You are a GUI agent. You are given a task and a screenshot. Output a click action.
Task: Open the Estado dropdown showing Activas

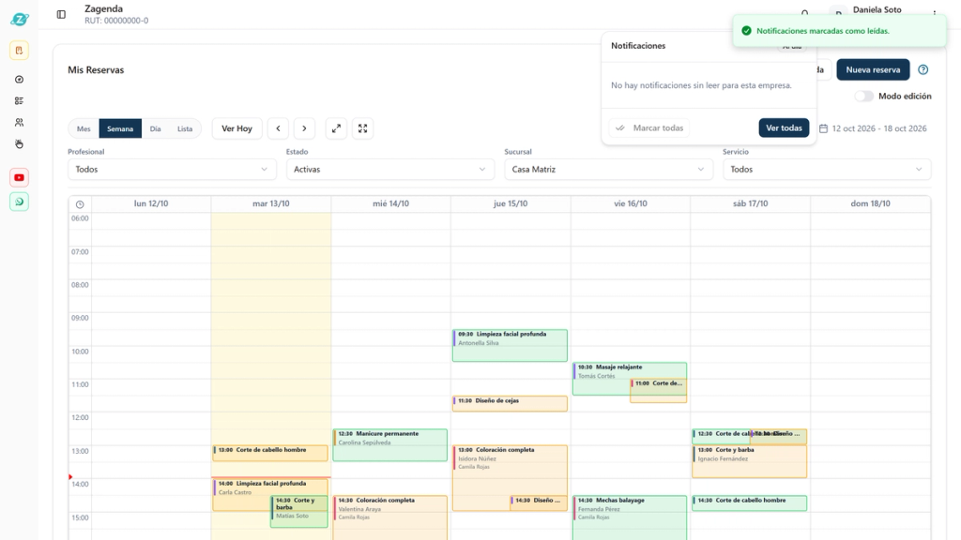pyautogui.click(x=390, y=169)
